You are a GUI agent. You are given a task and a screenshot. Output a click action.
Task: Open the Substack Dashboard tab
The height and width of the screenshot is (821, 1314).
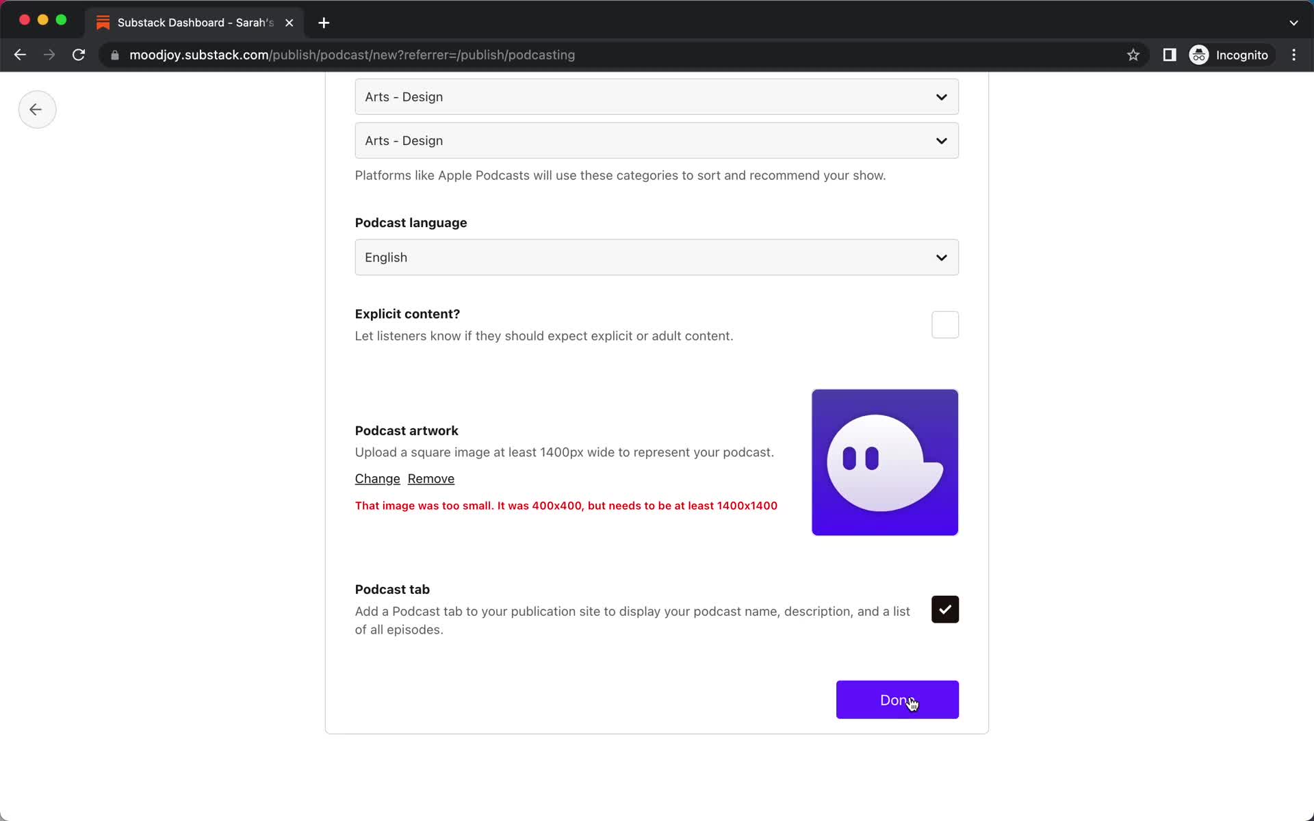pos(194,22)
